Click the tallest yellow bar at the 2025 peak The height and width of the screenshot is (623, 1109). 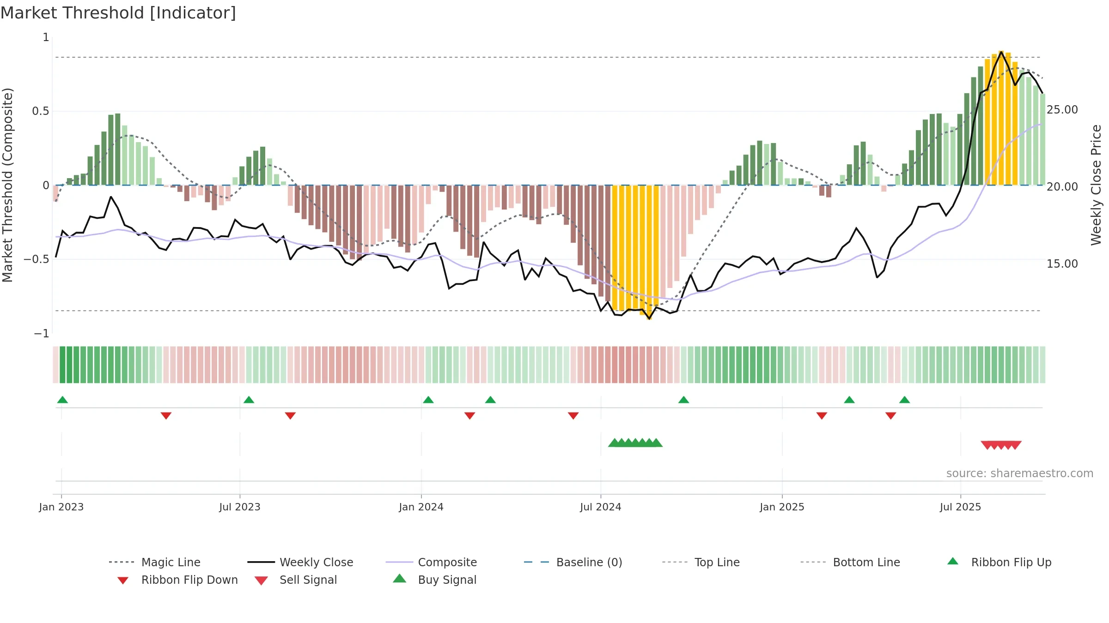[x=1001, y=118]
